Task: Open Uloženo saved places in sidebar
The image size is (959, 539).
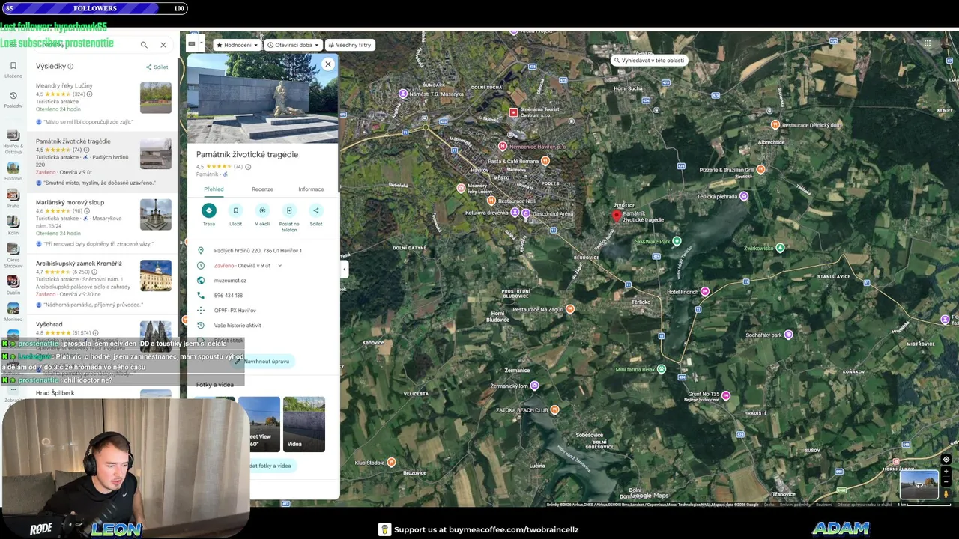Action: pos(13,70)
